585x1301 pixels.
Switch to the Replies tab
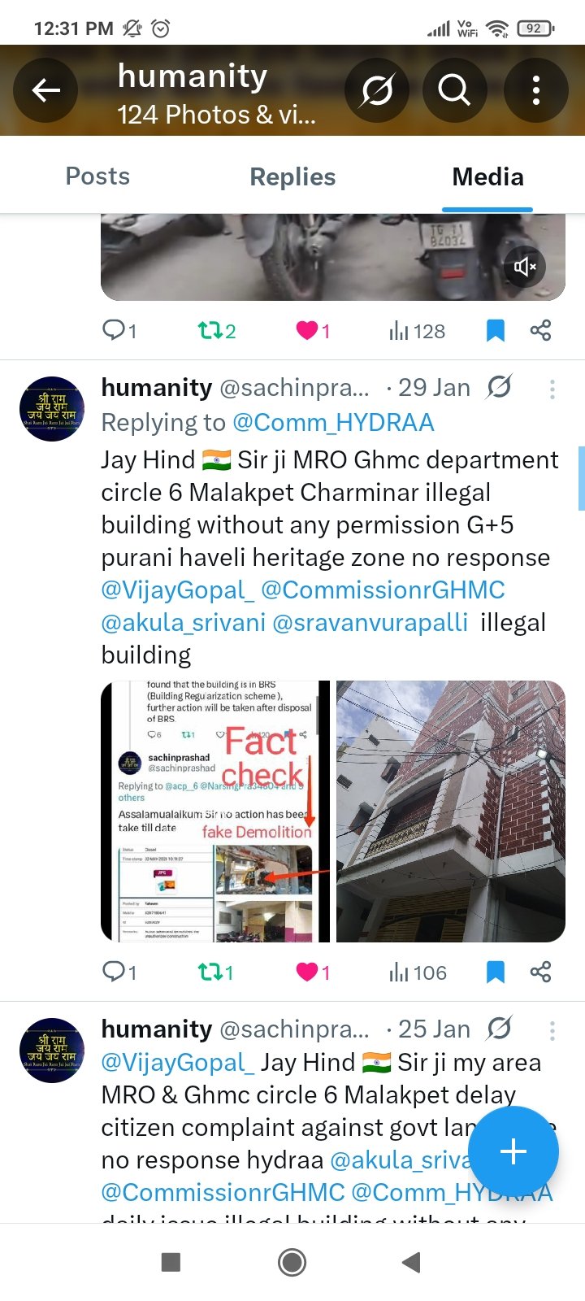[292, 176]
